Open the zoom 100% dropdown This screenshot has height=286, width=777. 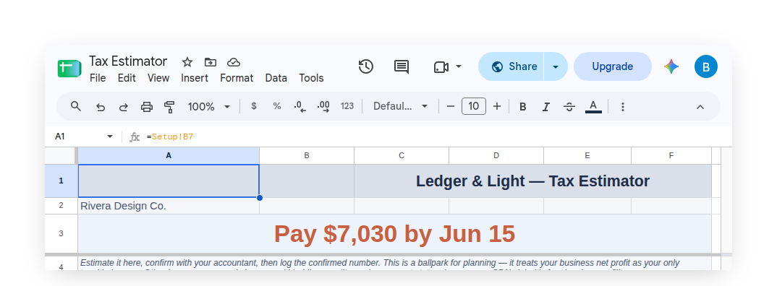(209, 107)
